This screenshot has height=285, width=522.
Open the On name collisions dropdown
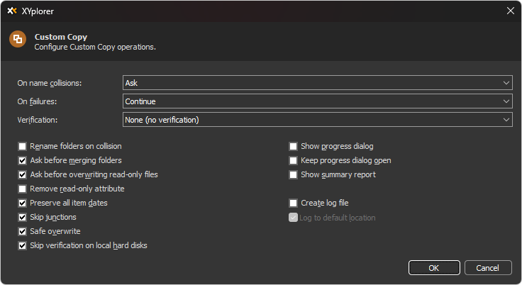317,83
